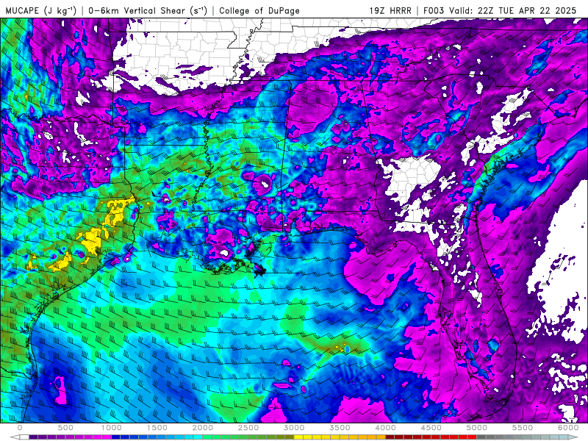Screen dimensions: 588x441
Task: Click the MUCAPE (J kg⁻¹) title label
Action: [41, 10]
